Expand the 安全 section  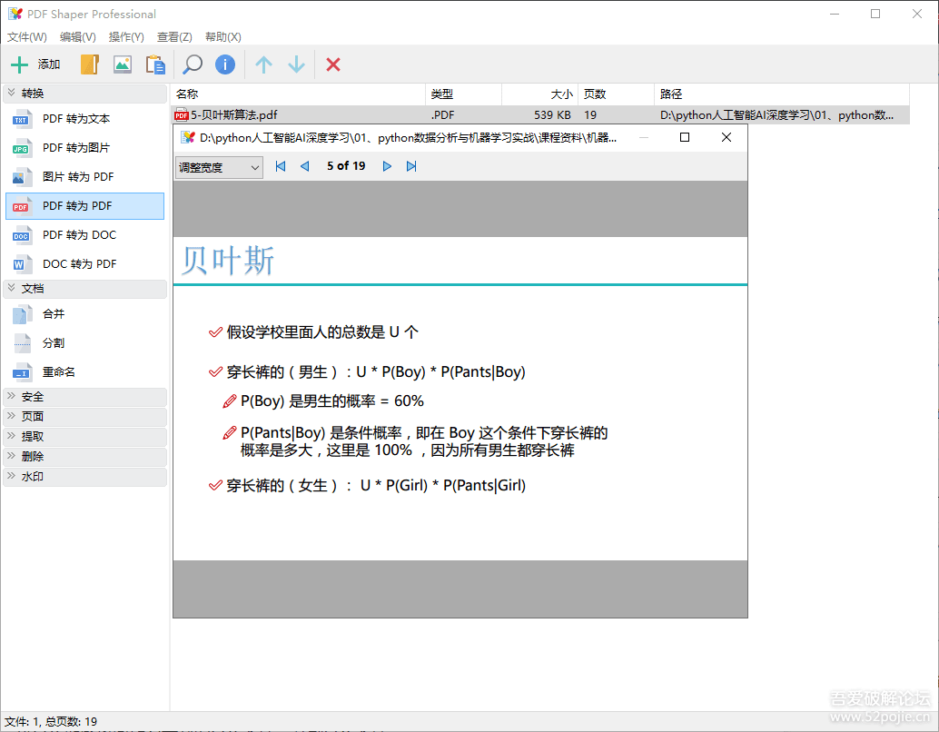click(85, 397)
